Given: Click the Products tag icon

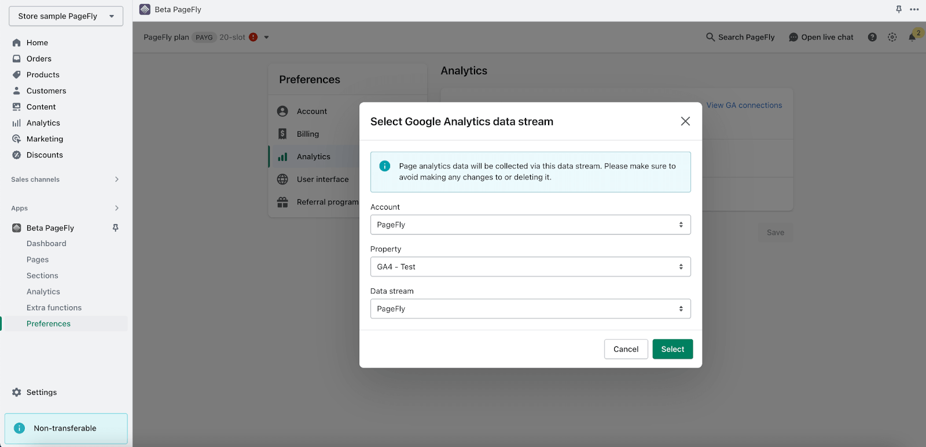Looking at the screenshot, I should pos(16,75).
